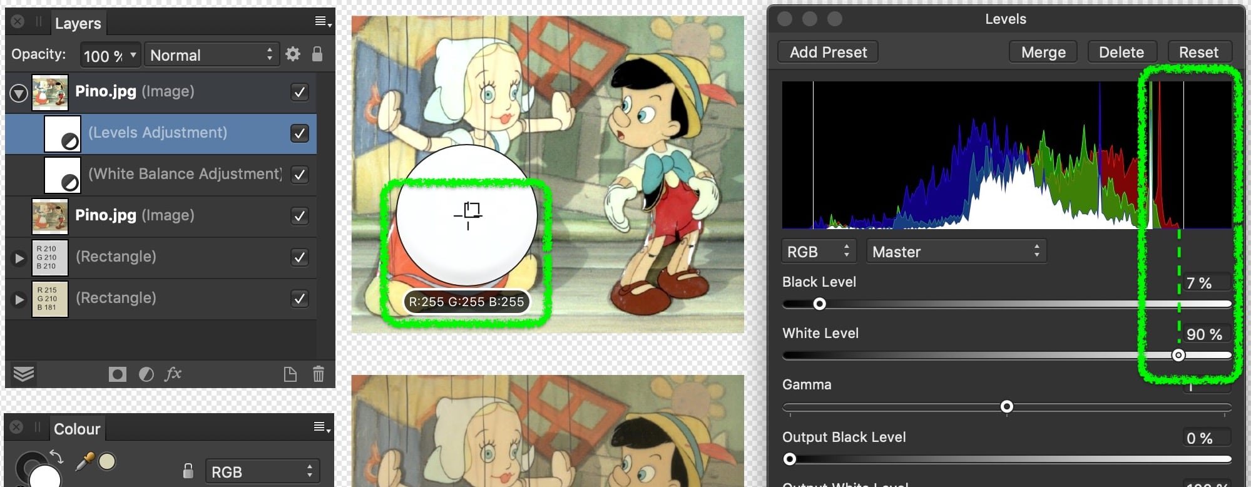
Task: Expand the Rectangle layer with R 210
Action: pos(19,258)
